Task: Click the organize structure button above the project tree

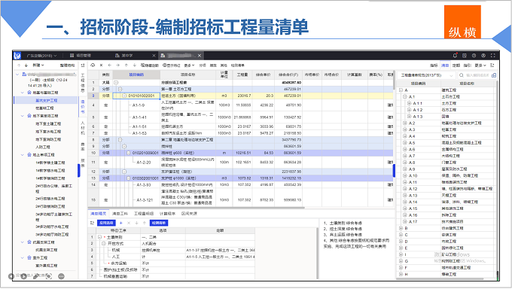Action: tap(67, 65)
